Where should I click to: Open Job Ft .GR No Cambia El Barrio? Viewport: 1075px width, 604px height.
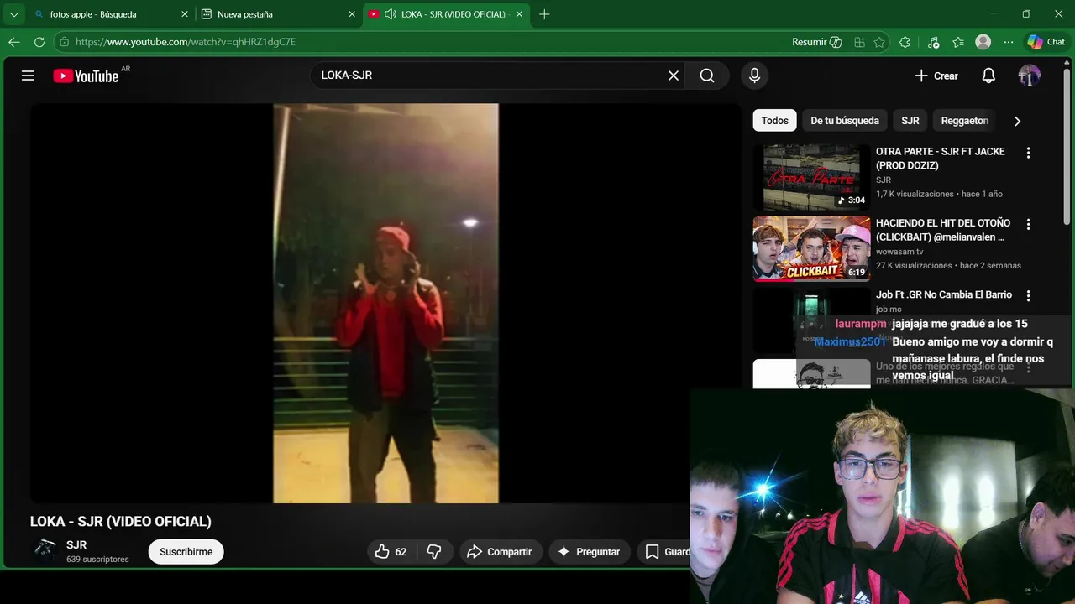[x=944, y=294]
